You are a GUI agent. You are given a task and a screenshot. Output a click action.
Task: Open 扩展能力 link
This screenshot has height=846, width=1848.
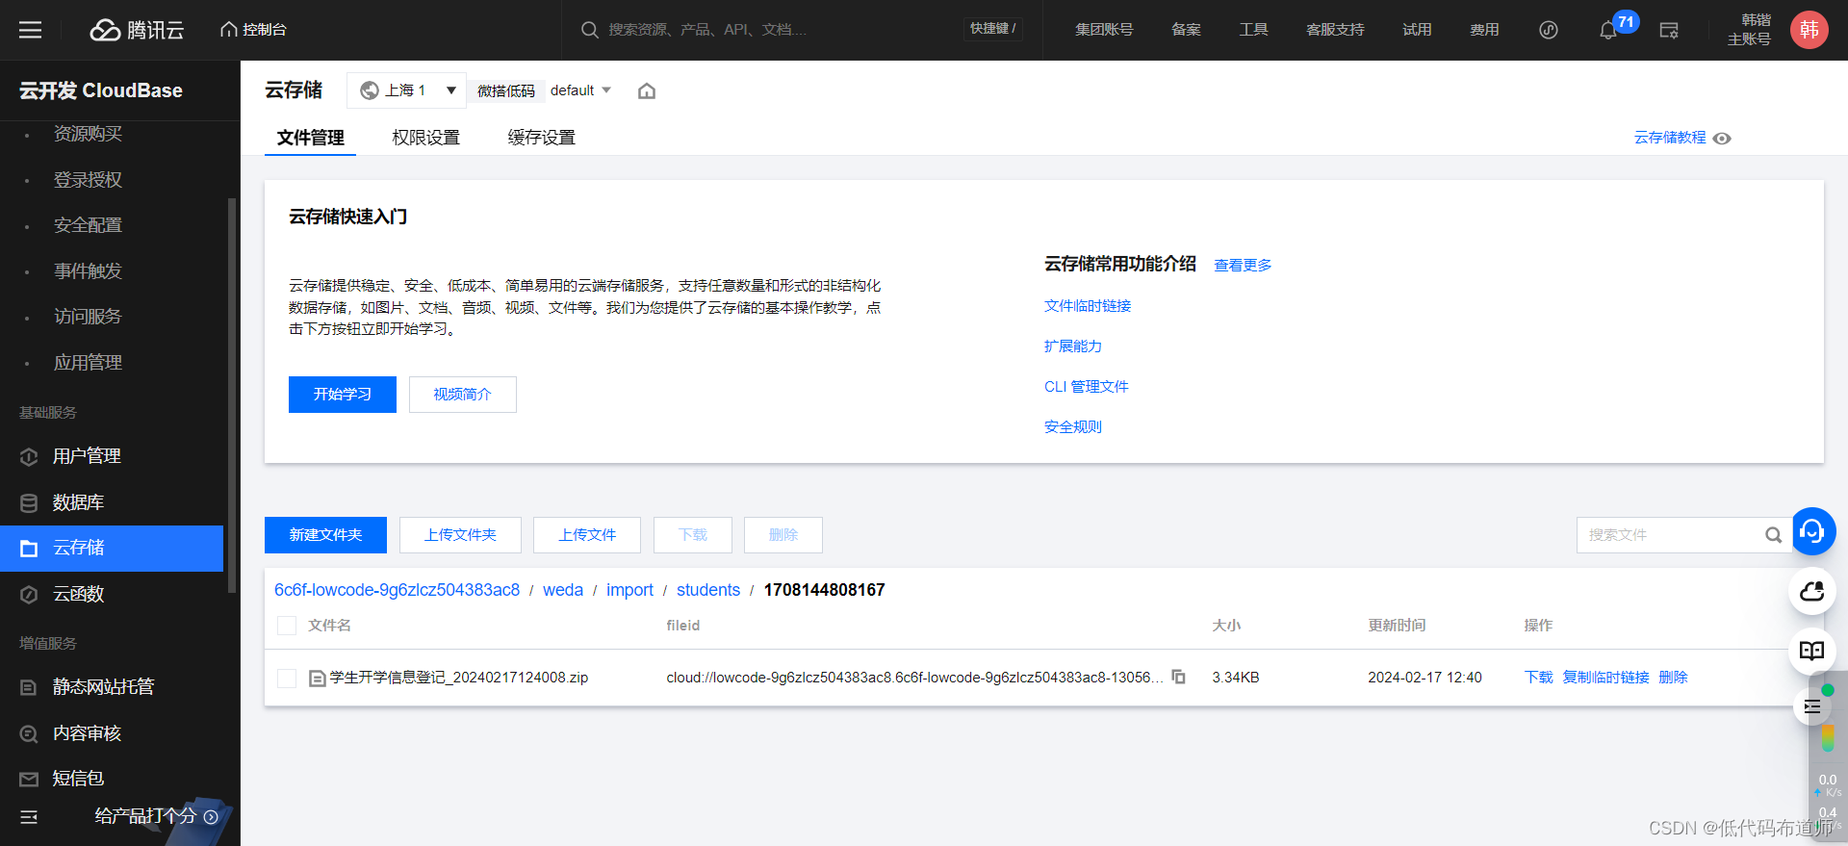coord(1073,346)
